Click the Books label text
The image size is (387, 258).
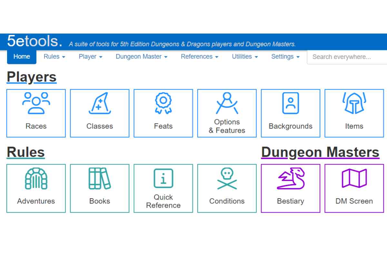(100, 201)
